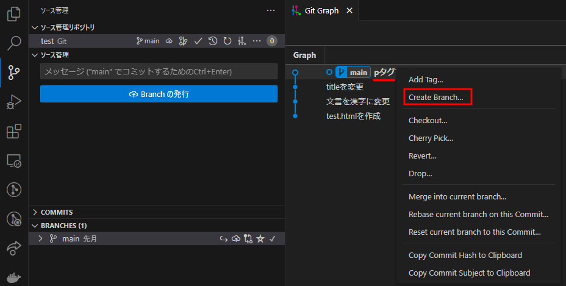Click the publish cloud icon on main branch row

tap(235, 238)
